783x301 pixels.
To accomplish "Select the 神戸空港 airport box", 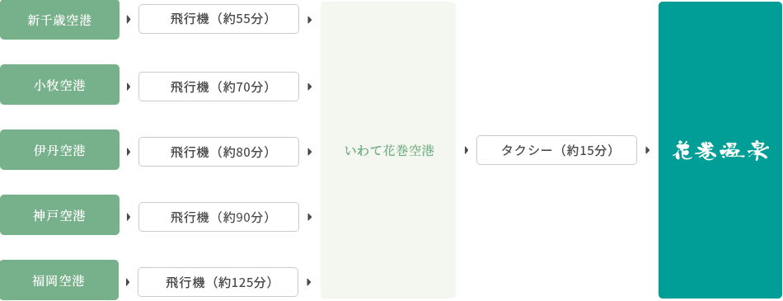I will coord(59,214).
